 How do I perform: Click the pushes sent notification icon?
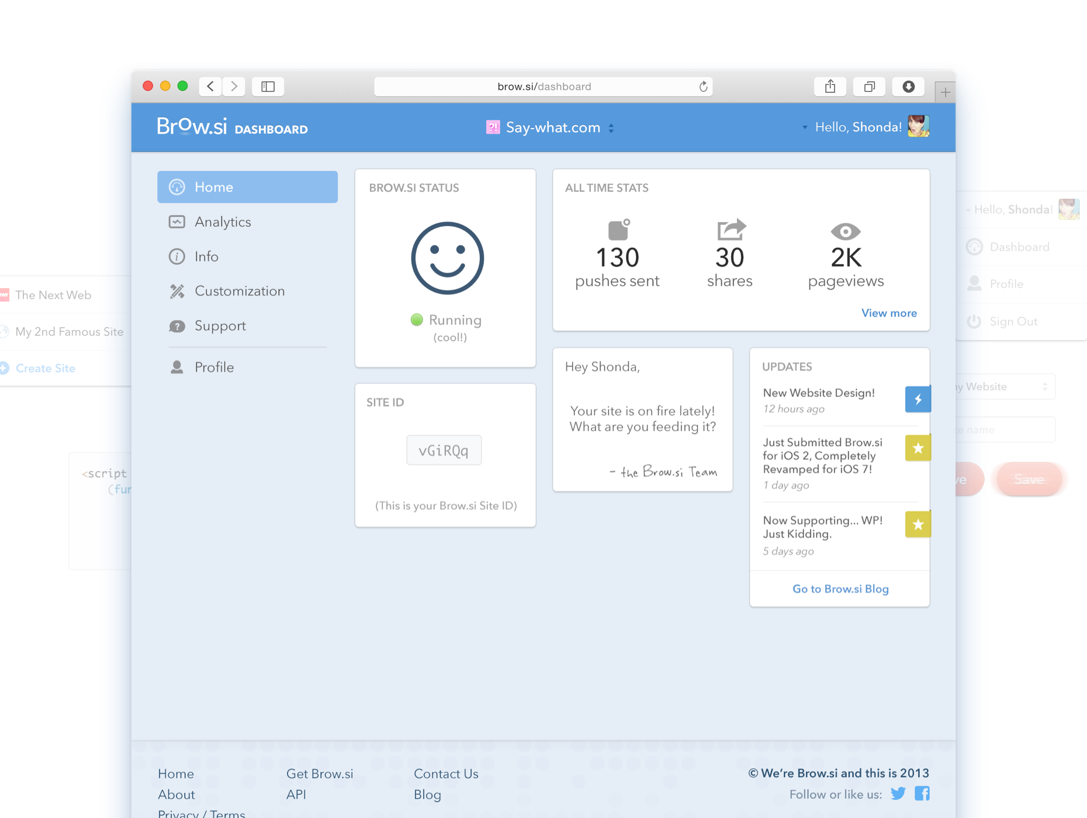pos(618,230)
